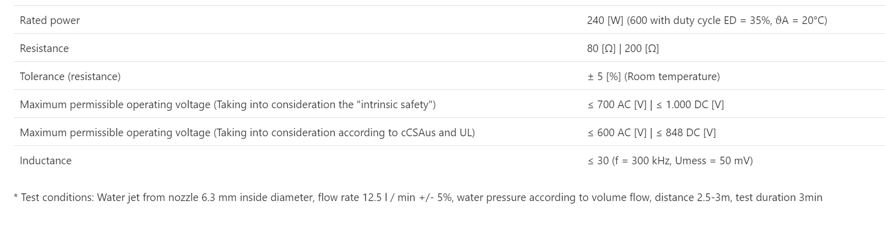The width and height of the screenshot is (885, 225).
Task: Click the Resistance row label
Action: [44, 48]
